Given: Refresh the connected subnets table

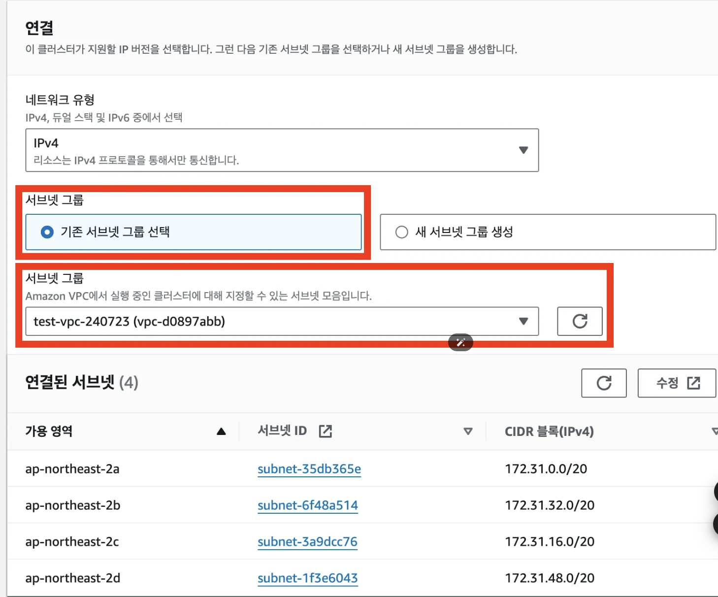Looking at the screenshot, I should click(604, 383).
